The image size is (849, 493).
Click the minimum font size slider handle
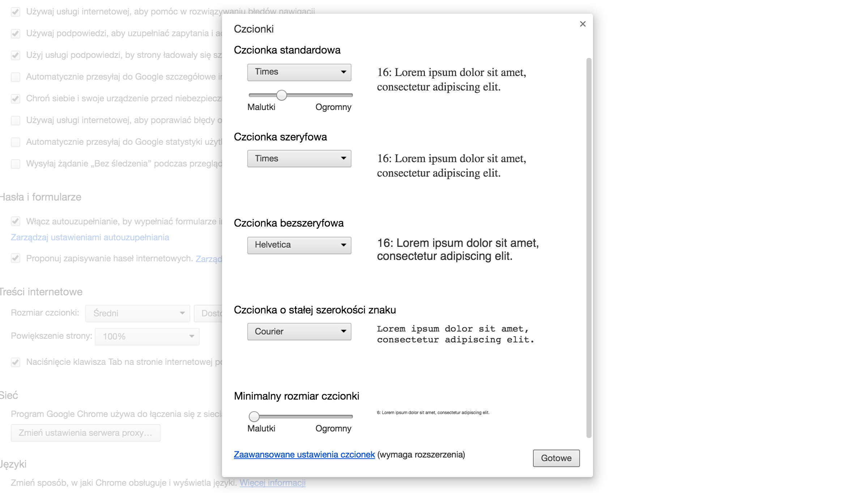[x=254, y=417]
